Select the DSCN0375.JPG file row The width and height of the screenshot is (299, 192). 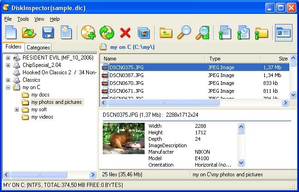(195, 67)
